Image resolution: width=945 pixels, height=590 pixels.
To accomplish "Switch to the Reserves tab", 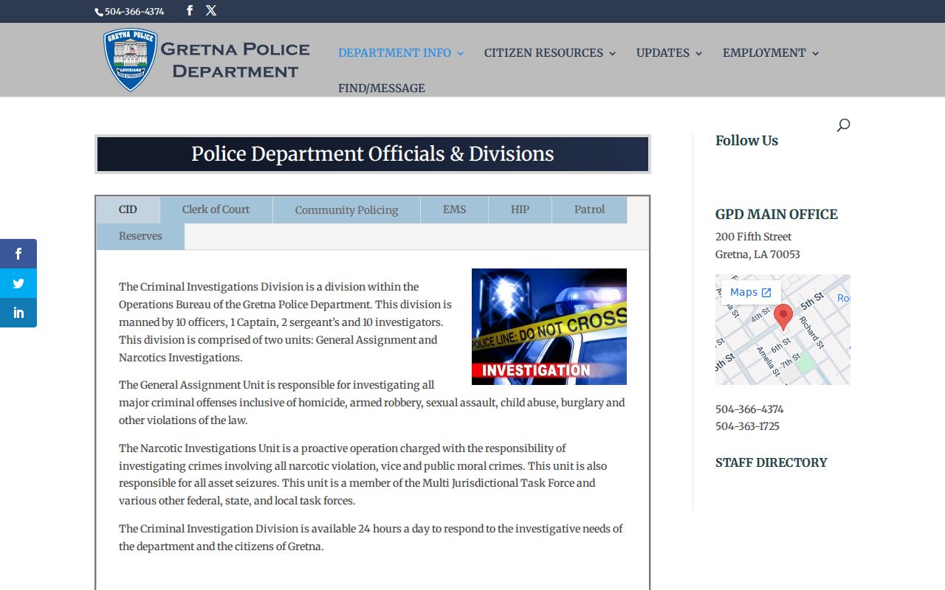I will pyautogui.click(x=140, y=236).
